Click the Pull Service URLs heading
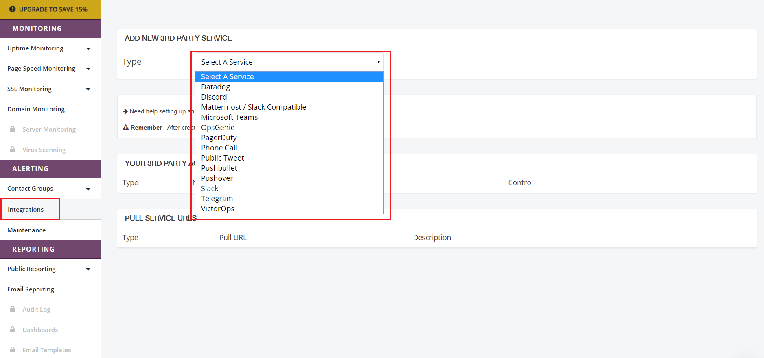Image resolution: width=764 pixels, height=358 pixels. (x=160, y=218)
